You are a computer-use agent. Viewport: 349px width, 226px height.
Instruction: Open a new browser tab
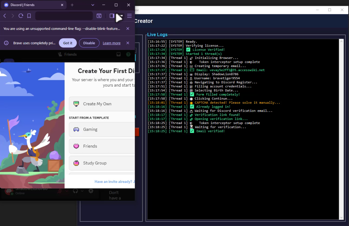pos(72,5)
